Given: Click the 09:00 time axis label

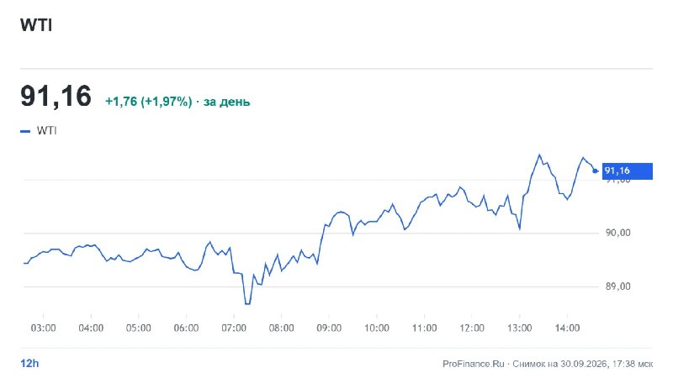Looking at the screenshot, I should point(329,328).
